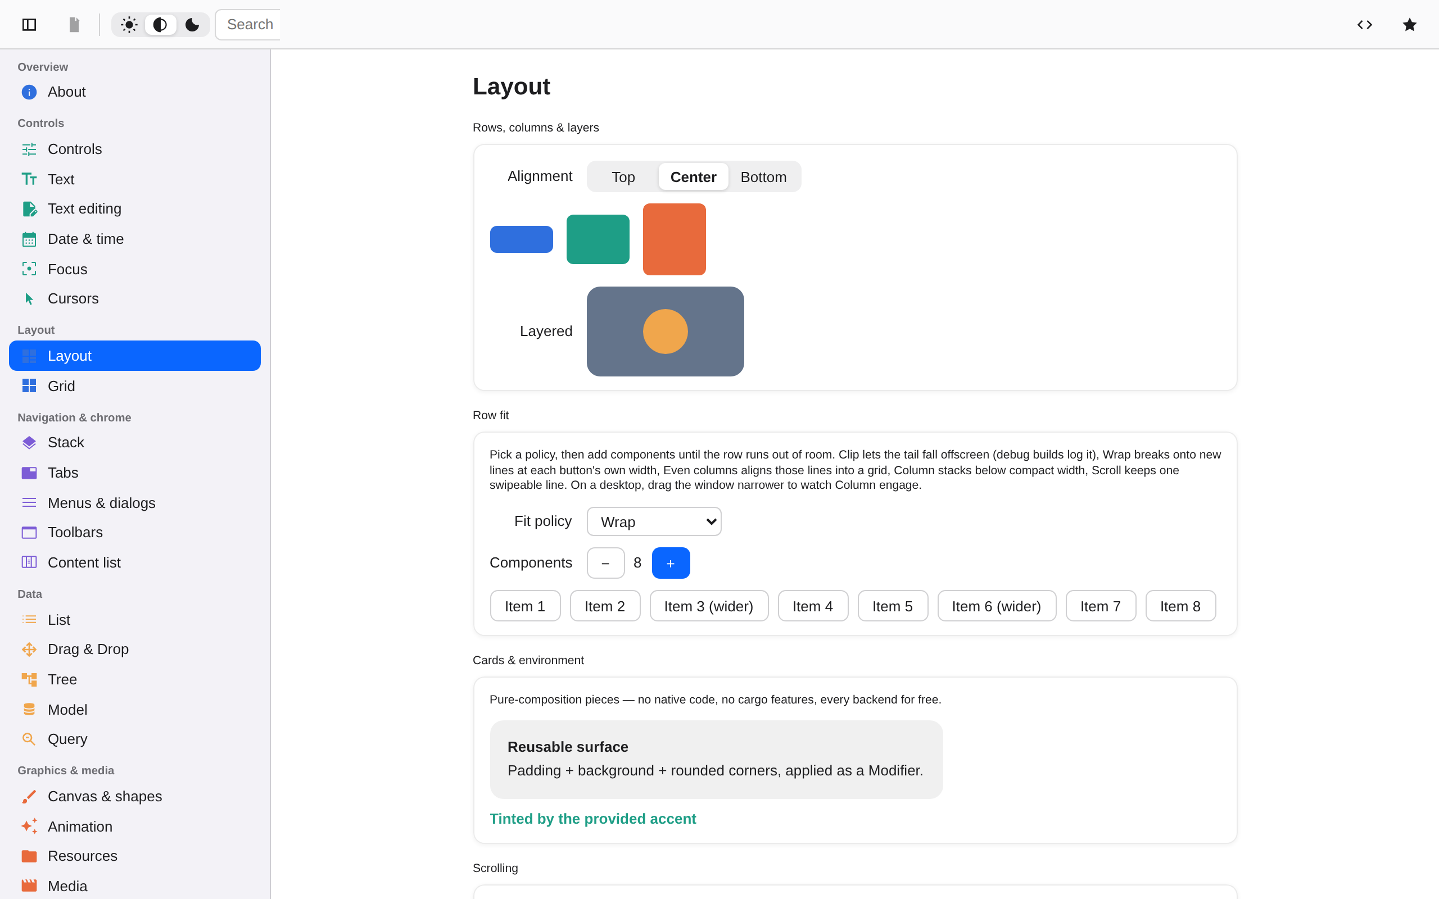The width and height of the screenshot is (1439, 899).
Task: Open Cursors pointer icon
Action: coord(29,298)
